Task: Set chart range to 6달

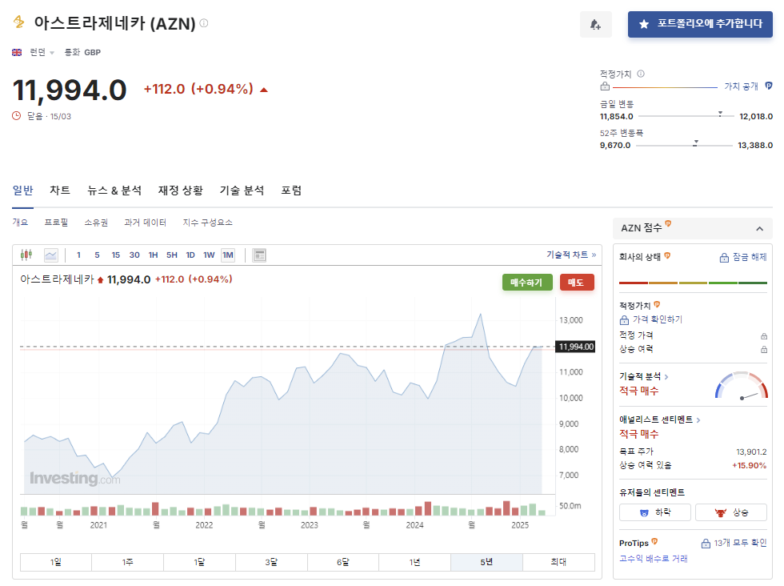Action: [x=343, y=562]
